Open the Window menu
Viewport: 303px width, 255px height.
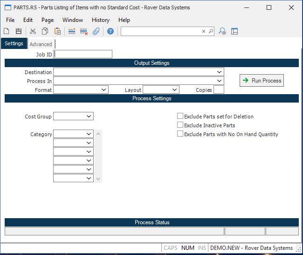click(x=73, y=20)
